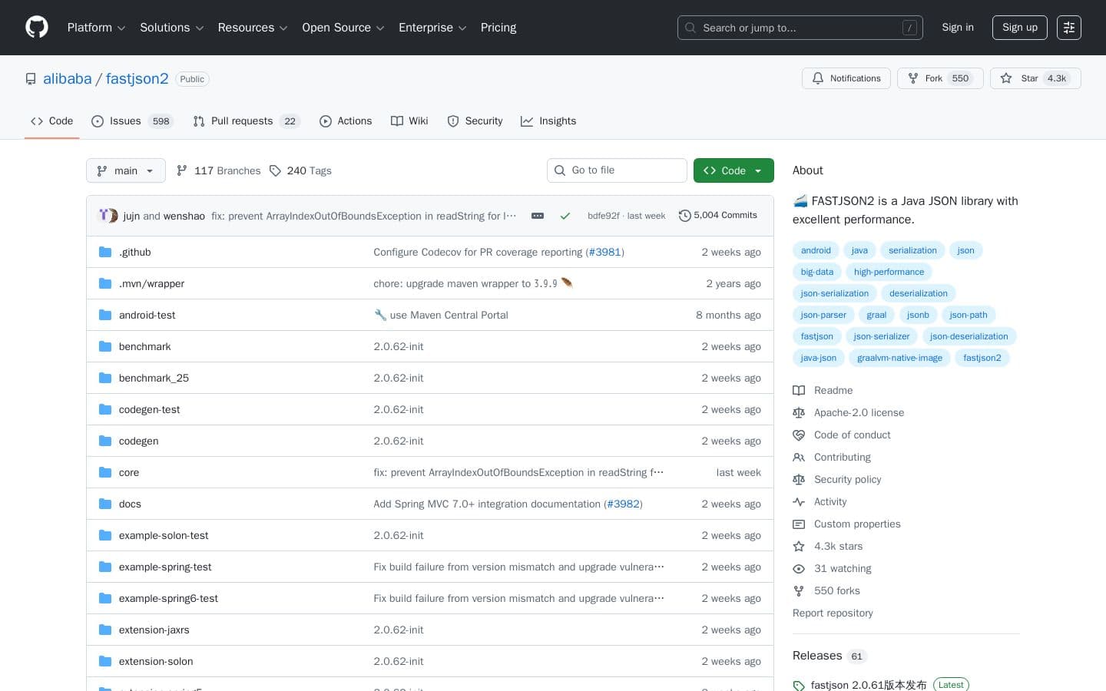Open the core folder icon

(105, 472)
